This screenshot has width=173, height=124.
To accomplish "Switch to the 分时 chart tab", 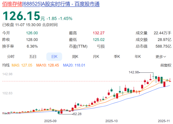I will (11, 57).
